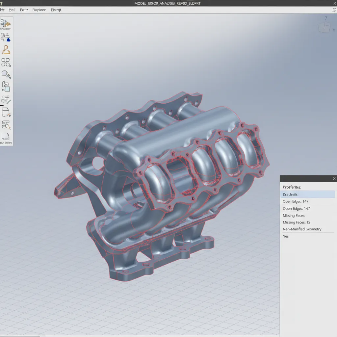Click the icon at the top-right of the toolbar row
The width and height of the screenshot is (337, 337).
click(334, 10)
